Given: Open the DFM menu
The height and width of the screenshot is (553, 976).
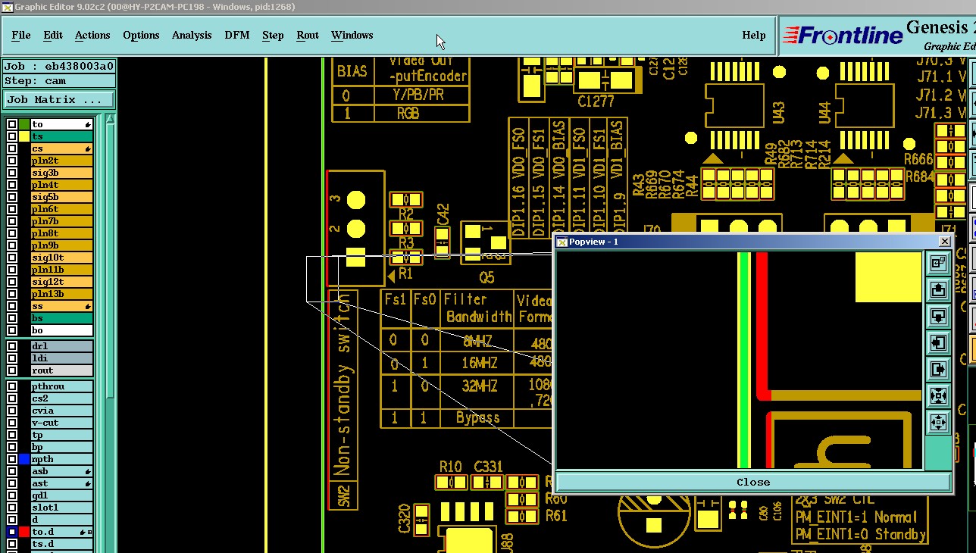Looking at the screenshot, I should (x=237, y=35).
